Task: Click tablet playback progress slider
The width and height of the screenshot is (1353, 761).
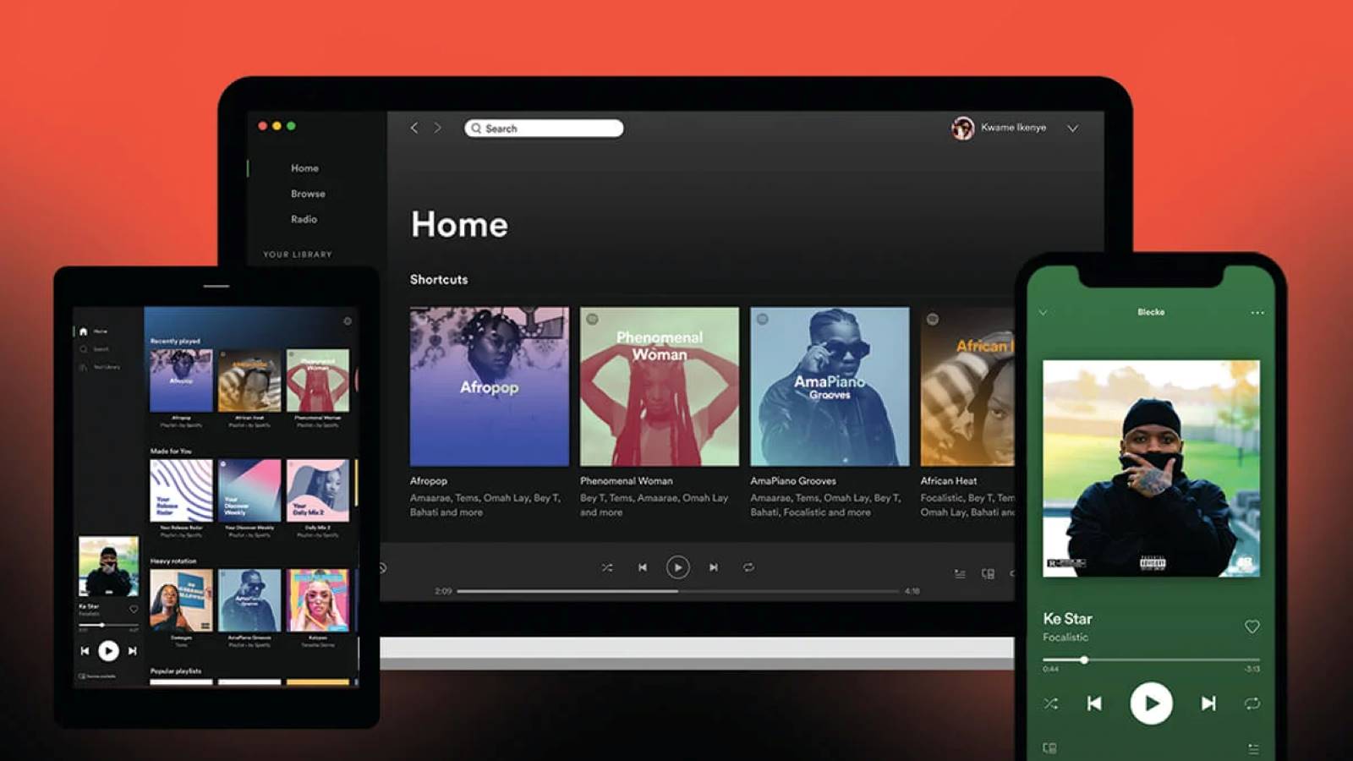Action: click(x=108, y=625)
